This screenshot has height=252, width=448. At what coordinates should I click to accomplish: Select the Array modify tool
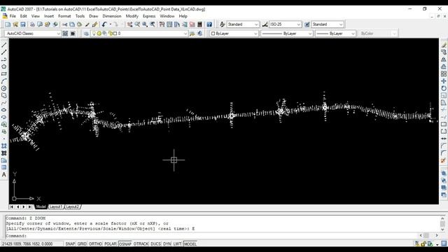pos(444,74)
